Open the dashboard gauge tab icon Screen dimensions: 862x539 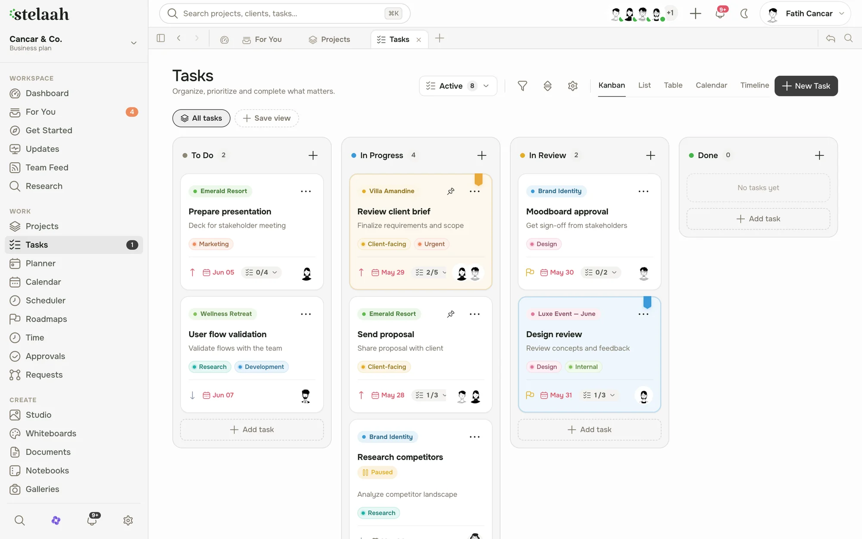tap(225, 40)
